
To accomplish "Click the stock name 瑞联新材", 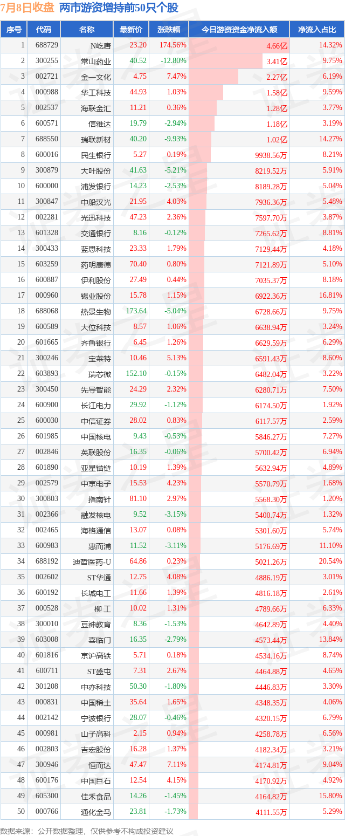I will [x=96, y=139].
